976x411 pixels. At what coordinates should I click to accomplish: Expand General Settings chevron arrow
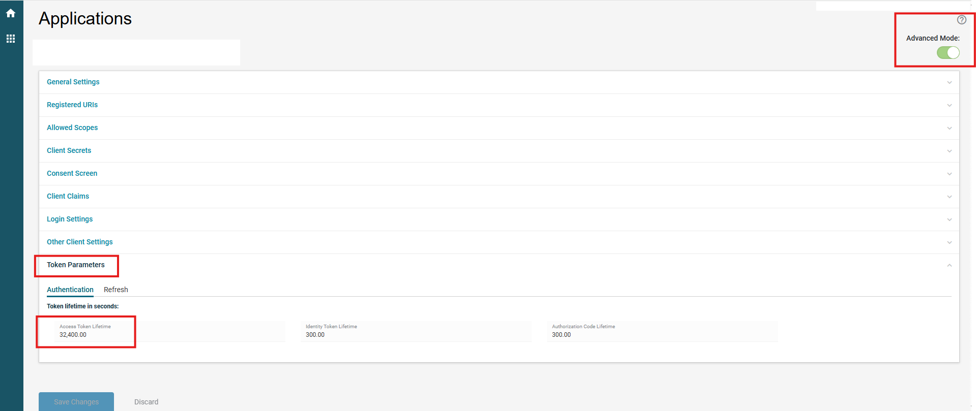pyautogui.click(x=949, y=82)
